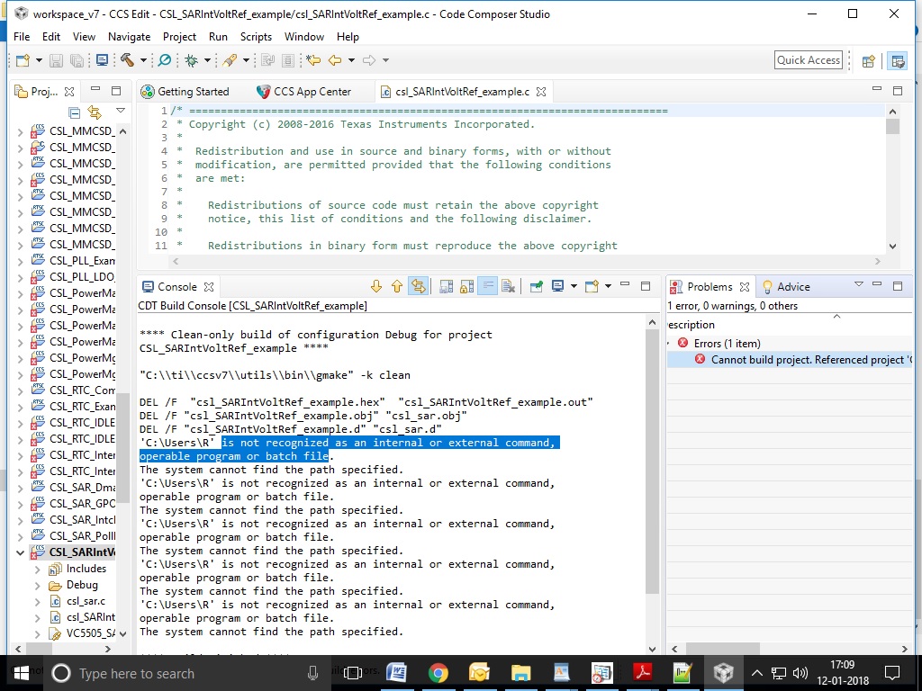Collapse all in Project Explorer
This screenshot has width=922, height=691.
click(74, 112)
